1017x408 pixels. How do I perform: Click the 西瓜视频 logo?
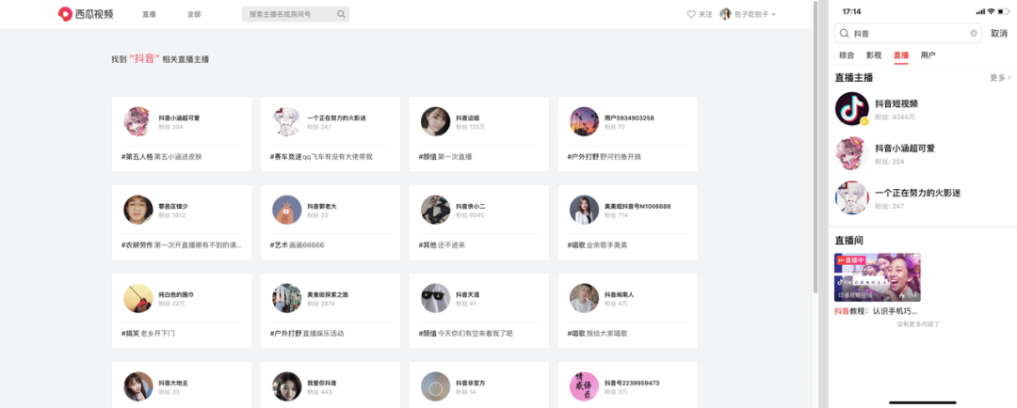point(86,13)
